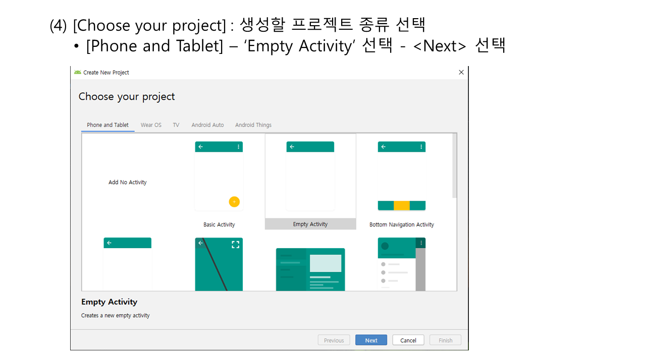Close the Create New Project dialog
The width and height of the screenshot is (646, 363).
click(461, 73)
